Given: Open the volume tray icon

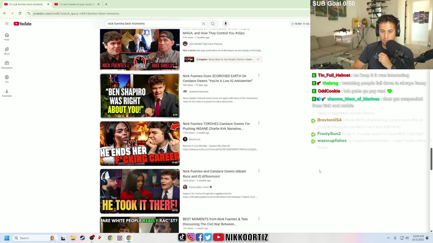Looking at the screenshot, I should tap(407, 238).
